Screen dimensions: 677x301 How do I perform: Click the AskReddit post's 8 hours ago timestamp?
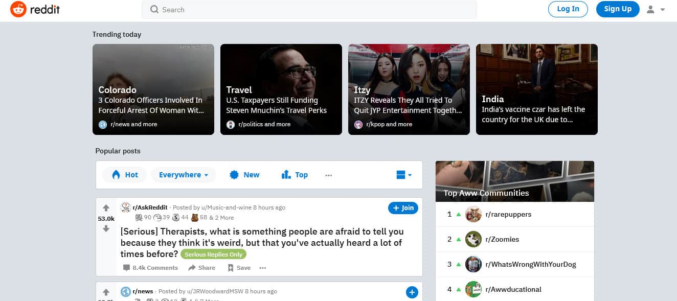268,207
